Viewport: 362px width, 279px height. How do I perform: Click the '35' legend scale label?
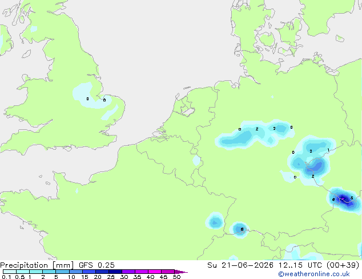click(137, 277)
